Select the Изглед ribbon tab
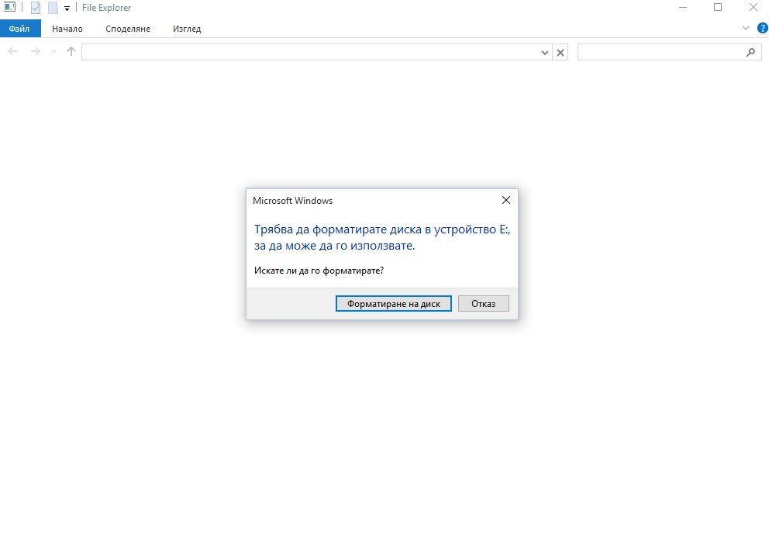Viewport: 769px width, 538px height. tap(187, 29)
